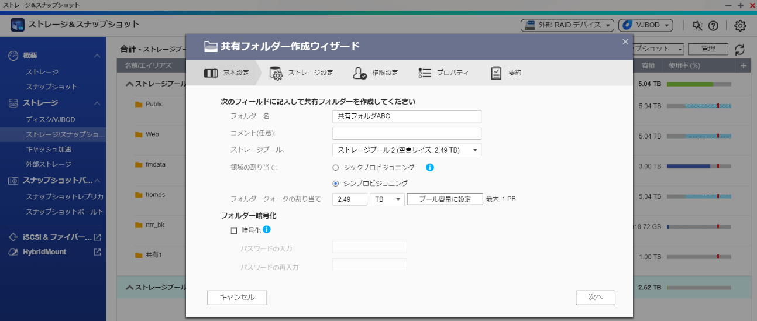Click the settings gear icon in header
The image size is (757, 321).
click(x=740, y=26)
